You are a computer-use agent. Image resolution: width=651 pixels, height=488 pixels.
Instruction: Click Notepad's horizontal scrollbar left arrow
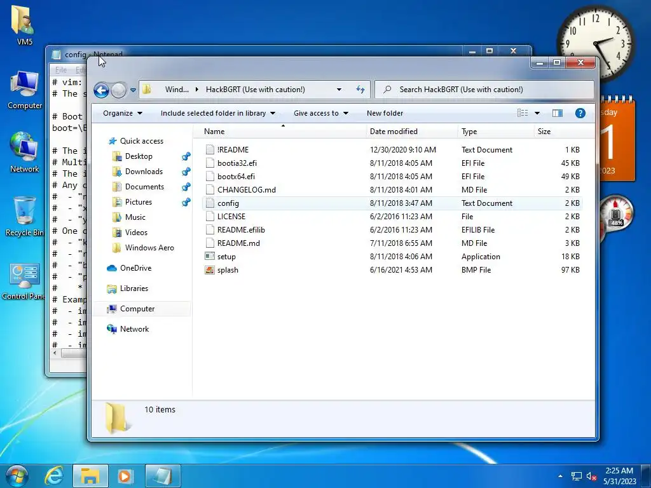click(x=55, y=353)
